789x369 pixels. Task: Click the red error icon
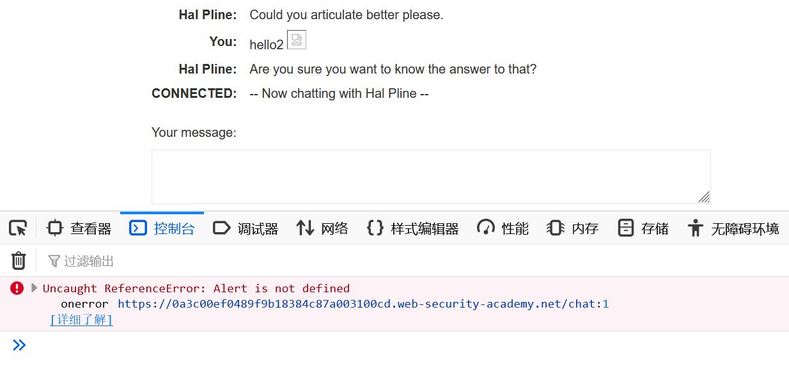point(17,288)
